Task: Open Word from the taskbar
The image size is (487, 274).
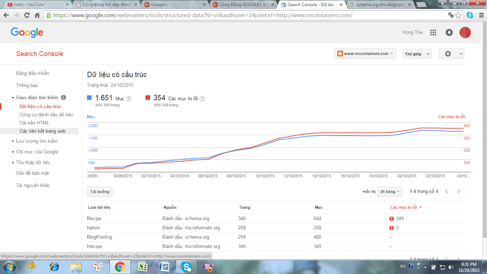Action: 164,267
